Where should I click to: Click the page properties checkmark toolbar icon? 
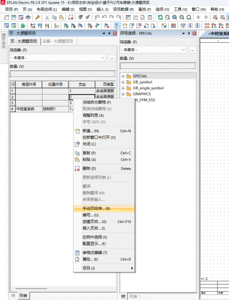point(142,17)
